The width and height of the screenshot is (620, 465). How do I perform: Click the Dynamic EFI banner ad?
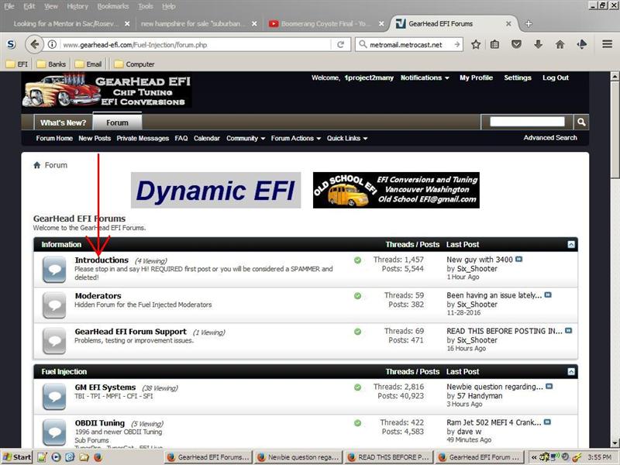coord(215,191)
